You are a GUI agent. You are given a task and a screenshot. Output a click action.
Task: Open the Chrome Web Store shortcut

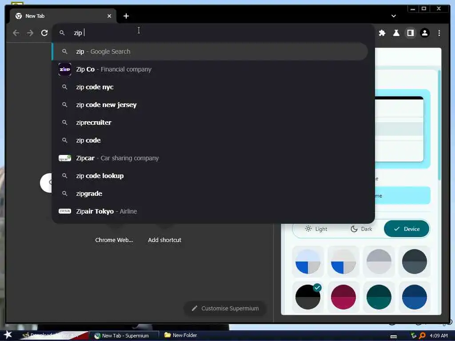click(114, 240)
